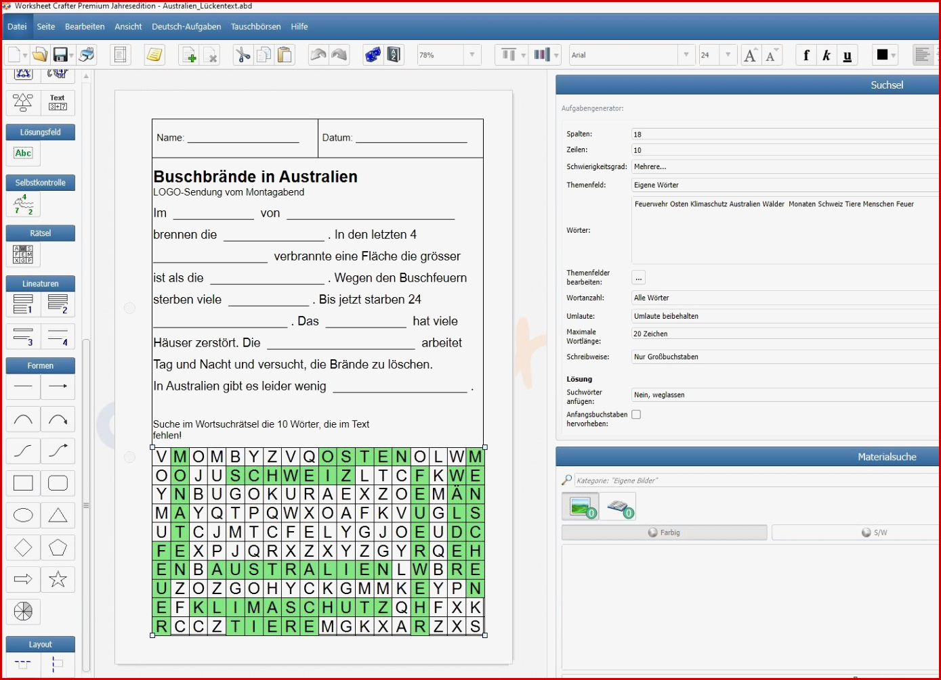Open the Seite menu
This screenshot has height=680, width=941.
[x=46, y=26]
